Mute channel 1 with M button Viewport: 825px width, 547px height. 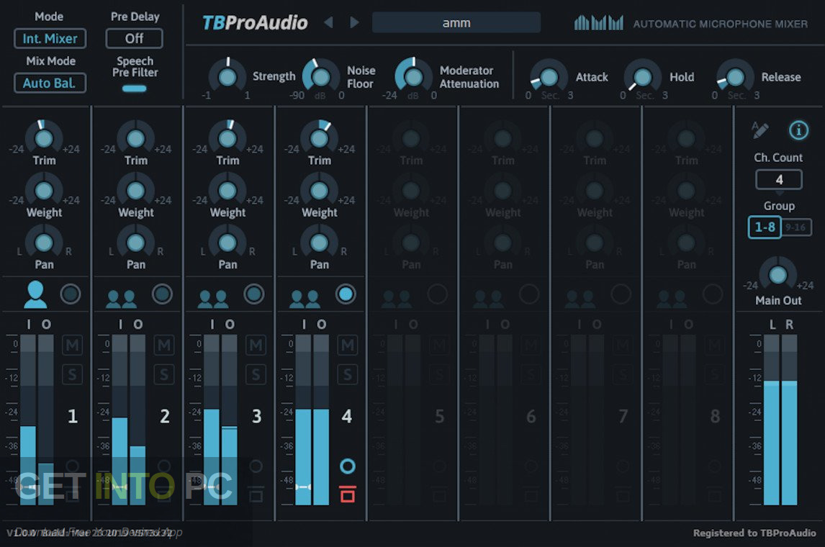pos(72,345)
